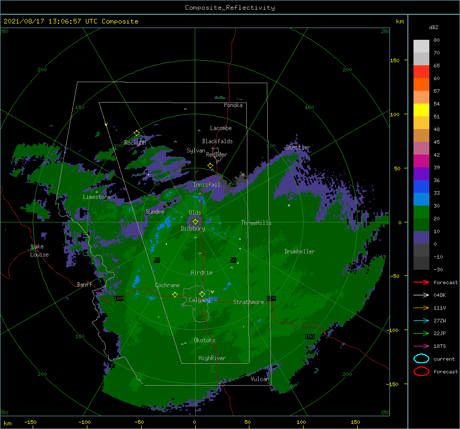Pick the slate purple 10 dBZ swatch

421,237
